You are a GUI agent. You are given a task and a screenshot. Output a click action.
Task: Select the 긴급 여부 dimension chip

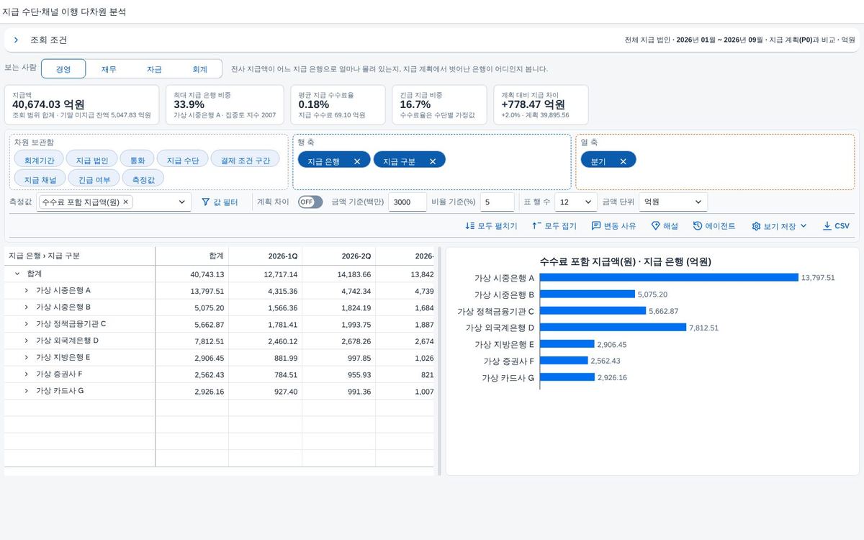pos(94,179)
